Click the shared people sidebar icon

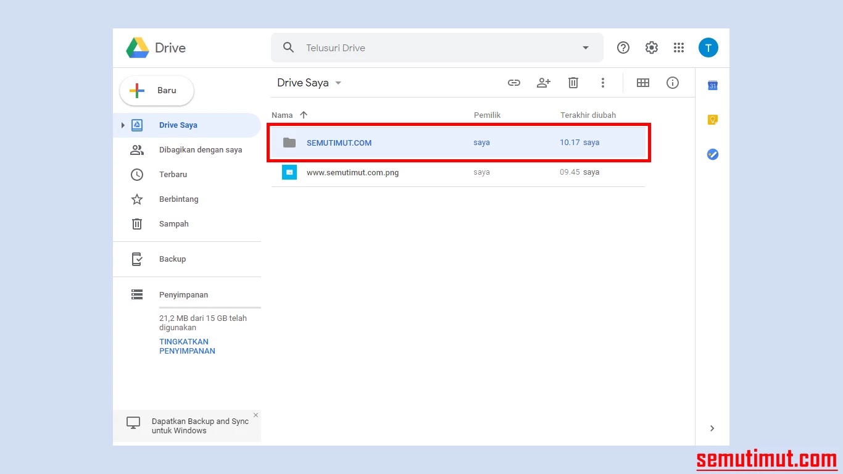click(137, 150)
